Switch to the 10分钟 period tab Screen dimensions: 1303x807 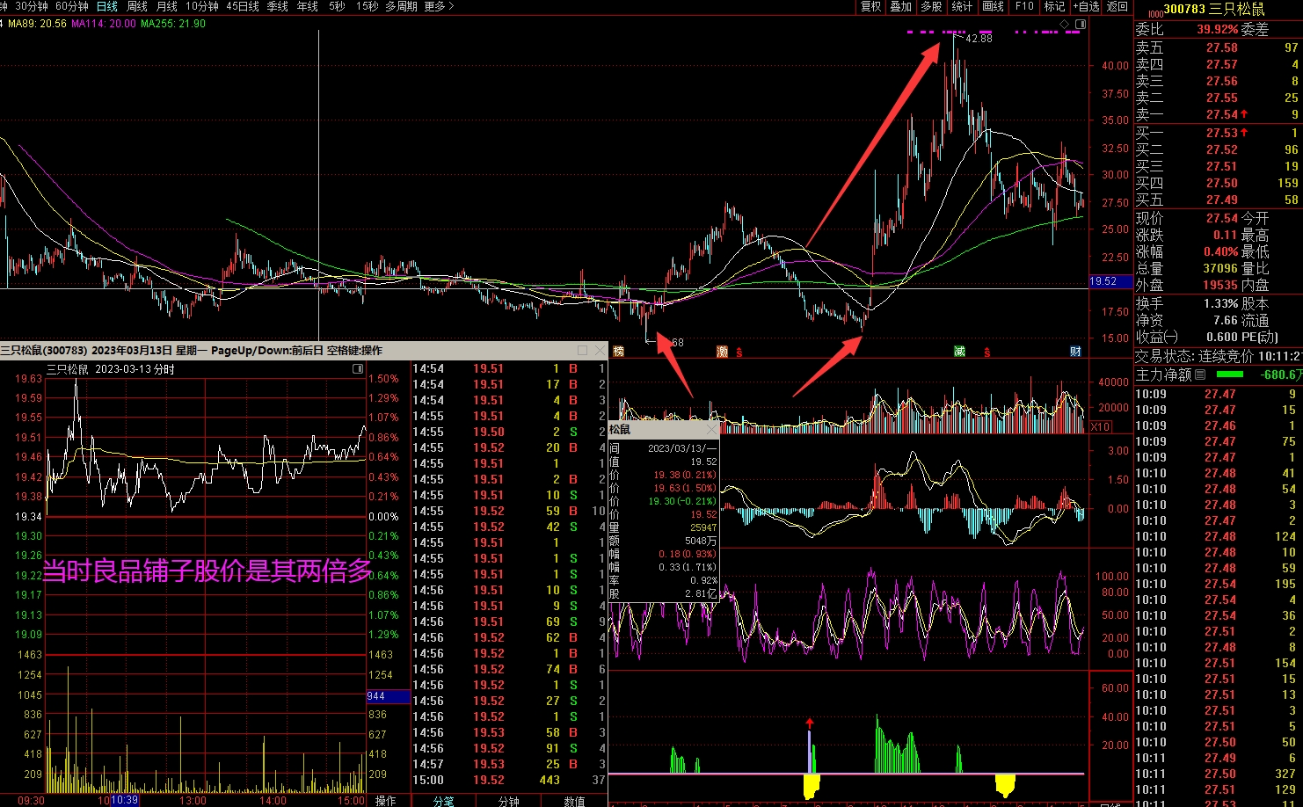coord(201,6)
